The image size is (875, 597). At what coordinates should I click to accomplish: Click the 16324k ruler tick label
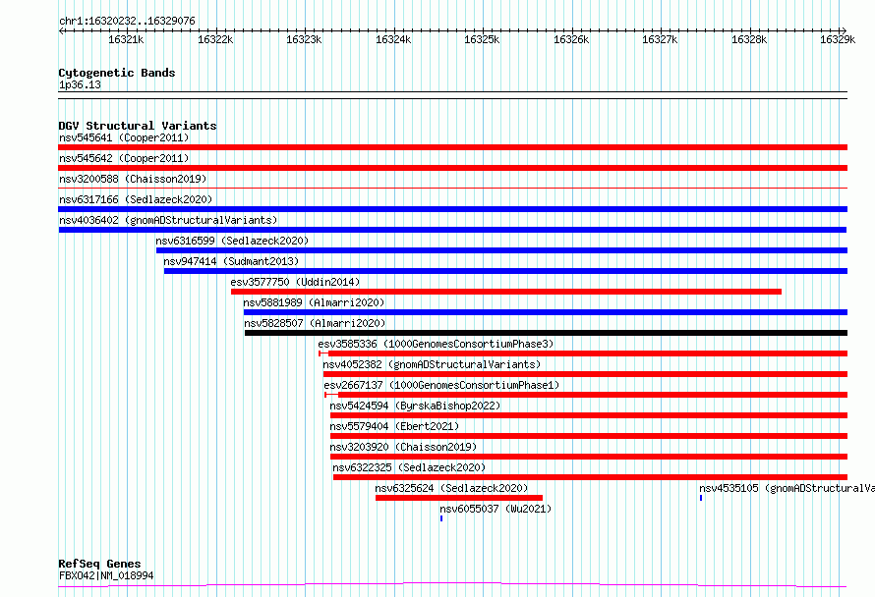click(x=393, y=39)
